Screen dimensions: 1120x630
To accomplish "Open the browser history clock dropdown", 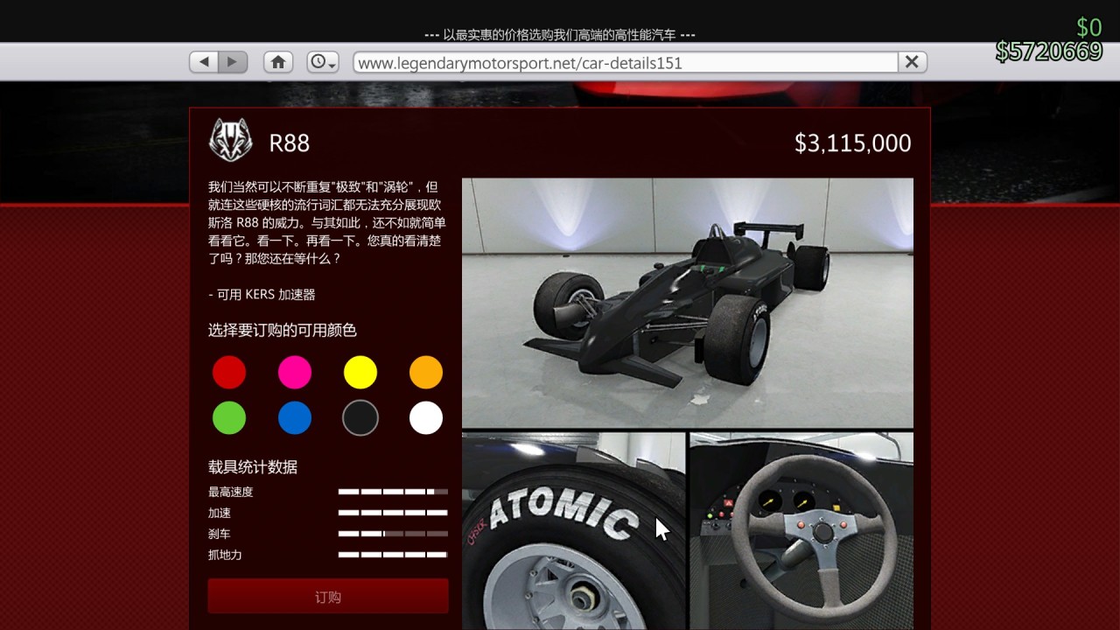I will 323,62.
